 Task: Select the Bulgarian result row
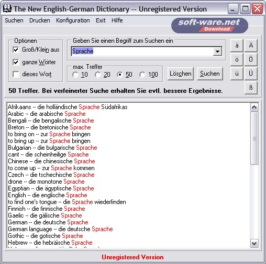click(x=52, y=148)
